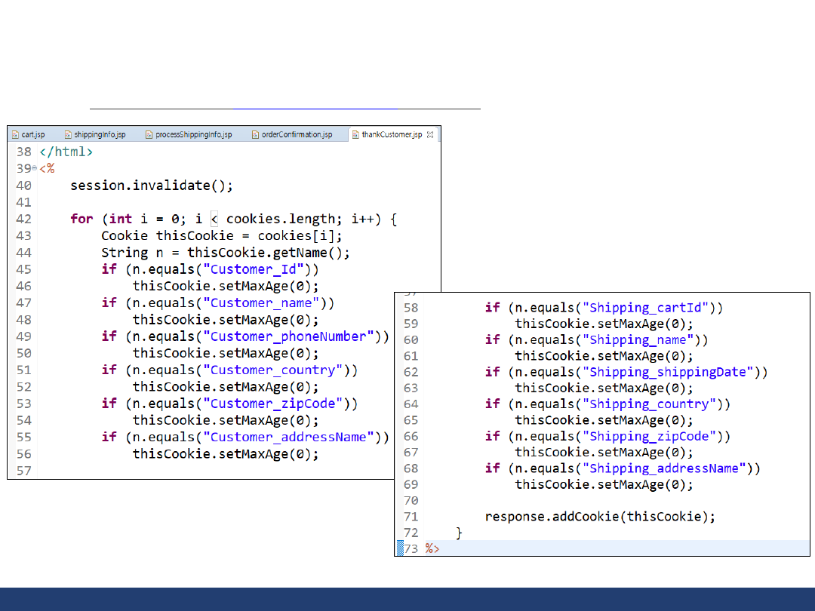Close the thankCustomer.jsp editor tab

coord(430,135)
